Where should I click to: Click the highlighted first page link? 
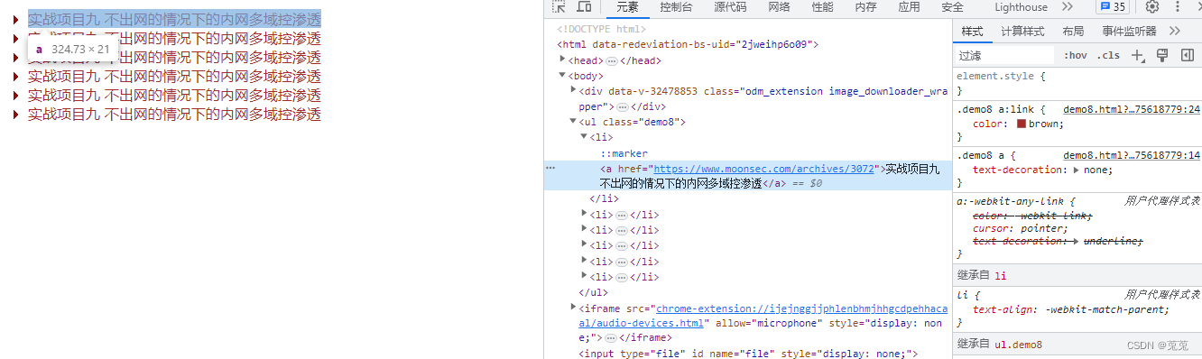click(x=174, y=19)
